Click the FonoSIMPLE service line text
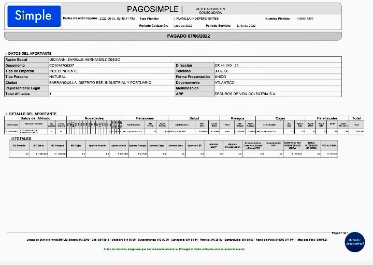 [176, 240]
